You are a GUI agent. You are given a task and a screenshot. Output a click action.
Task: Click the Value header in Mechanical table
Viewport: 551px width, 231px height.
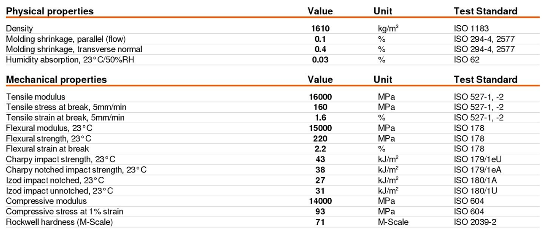(x=320, y=79)
